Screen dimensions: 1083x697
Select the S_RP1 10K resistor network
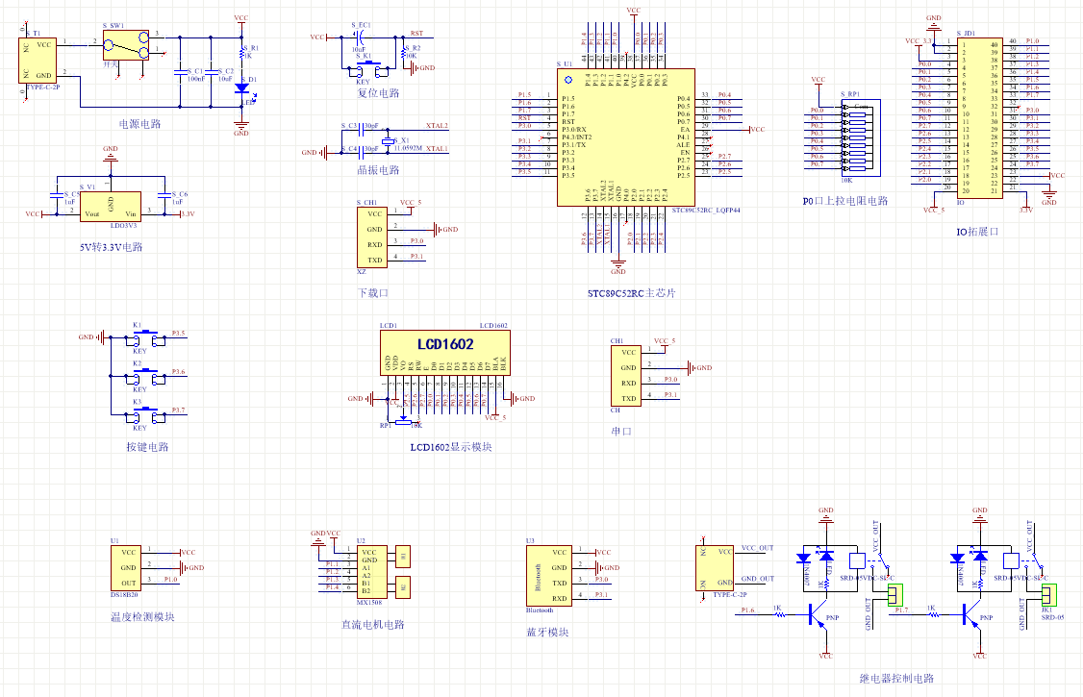[861, 137]
